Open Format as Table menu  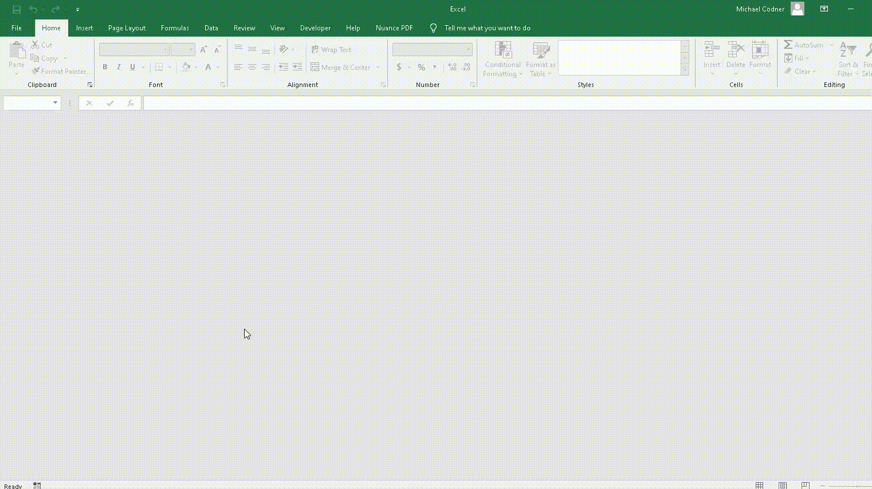tap(540, 58)
